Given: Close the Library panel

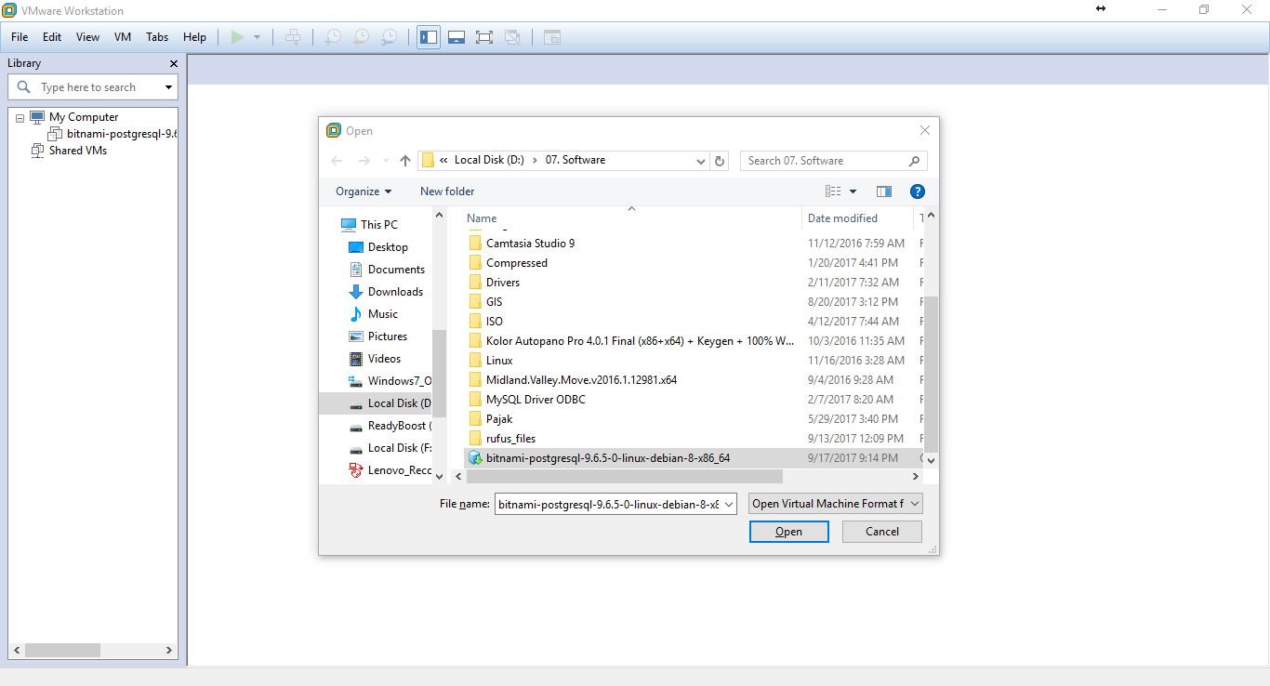Looking at the screenshot, I should 173,63.
